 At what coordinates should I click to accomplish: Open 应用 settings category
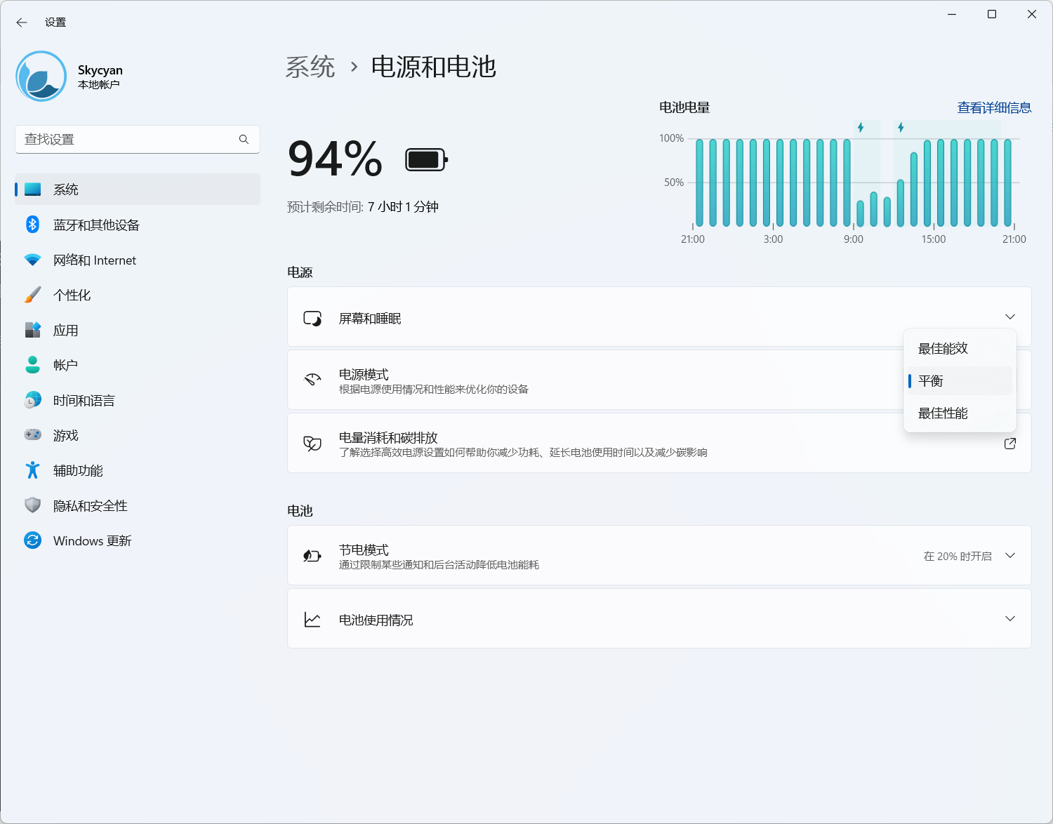point(138,330)
